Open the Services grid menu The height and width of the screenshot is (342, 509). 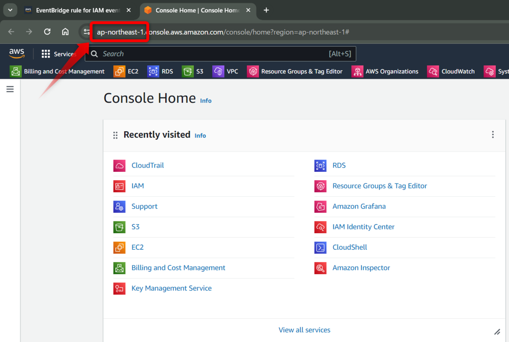(x=58, y=54)
